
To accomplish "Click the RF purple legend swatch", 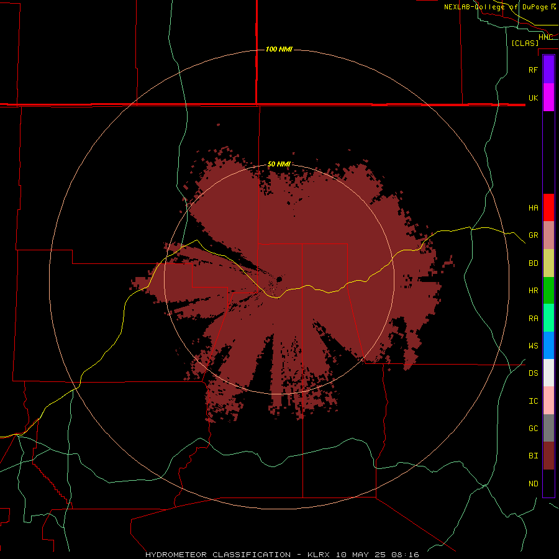I will point(548,70).
